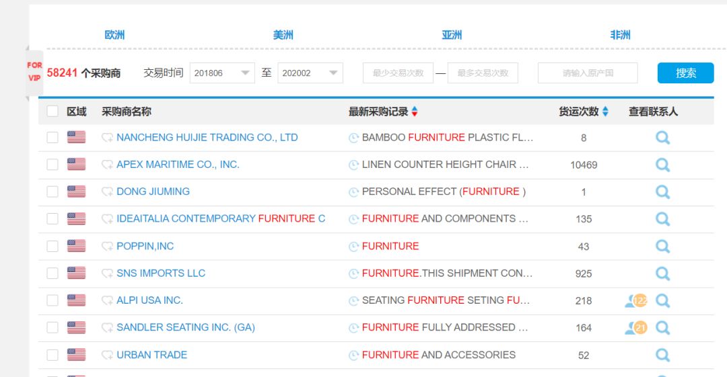Image resolution: width=727 pixels, height=377 pixels.
Task: Open POPPIN,INC buyer link
Action: click(145, 247)
